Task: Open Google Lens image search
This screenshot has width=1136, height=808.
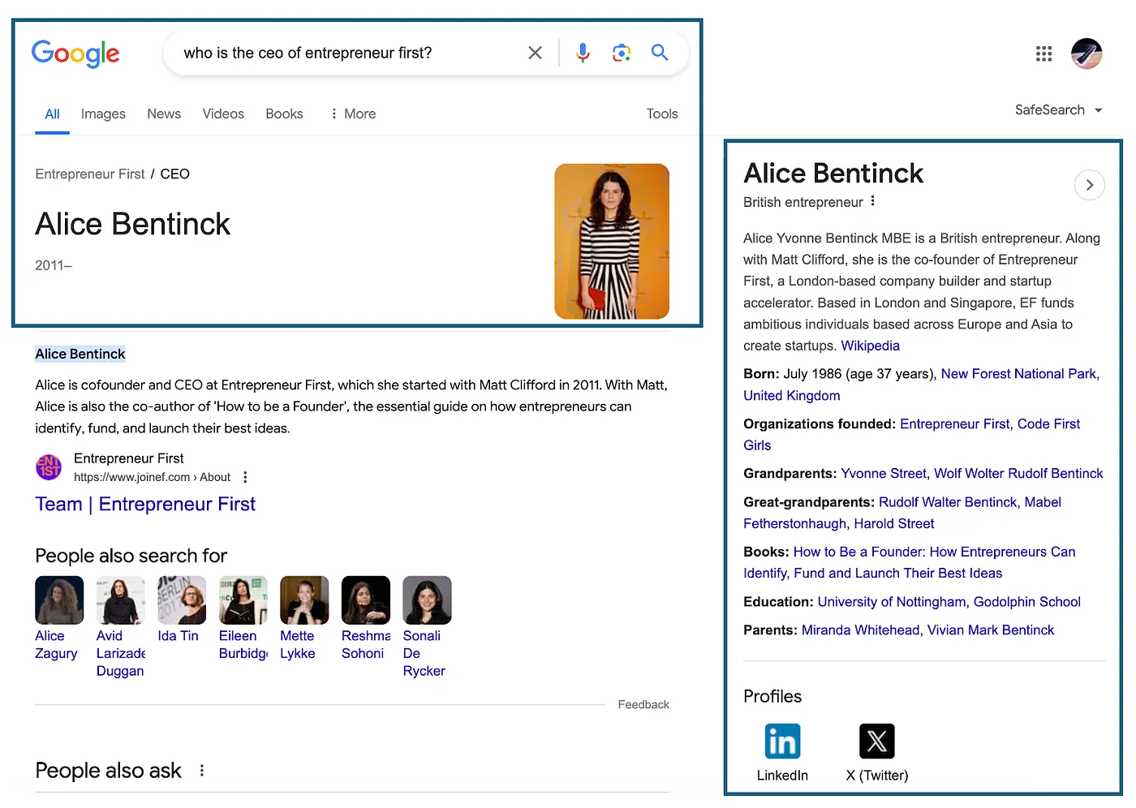Action: click(622, 53)
